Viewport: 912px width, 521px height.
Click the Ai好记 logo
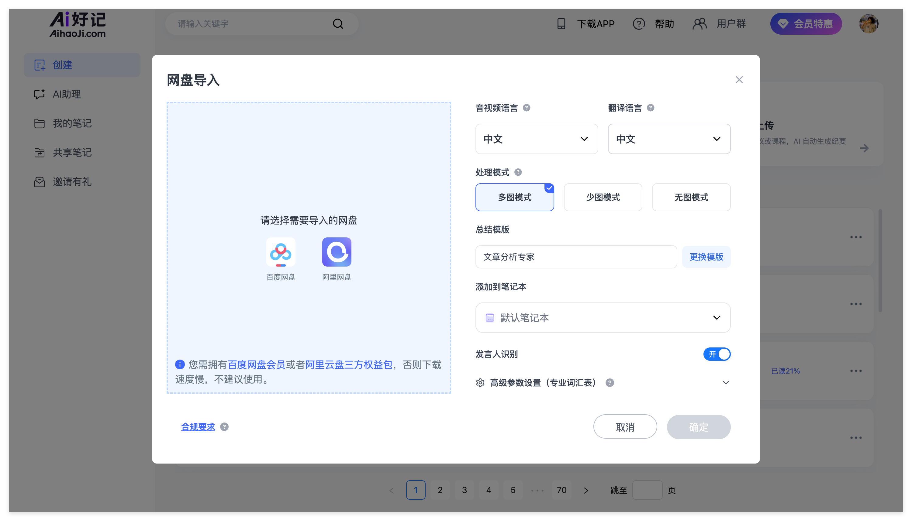tap(77, 24)
